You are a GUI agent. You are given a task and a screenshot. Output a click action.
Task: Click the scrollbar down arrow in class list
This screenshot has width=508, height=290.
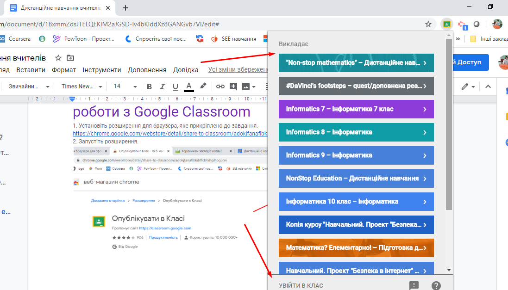[449, 270]
